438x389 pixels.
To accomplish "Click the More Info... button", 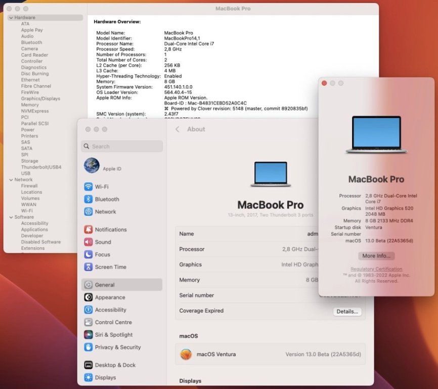I will (x=376, y=256).
